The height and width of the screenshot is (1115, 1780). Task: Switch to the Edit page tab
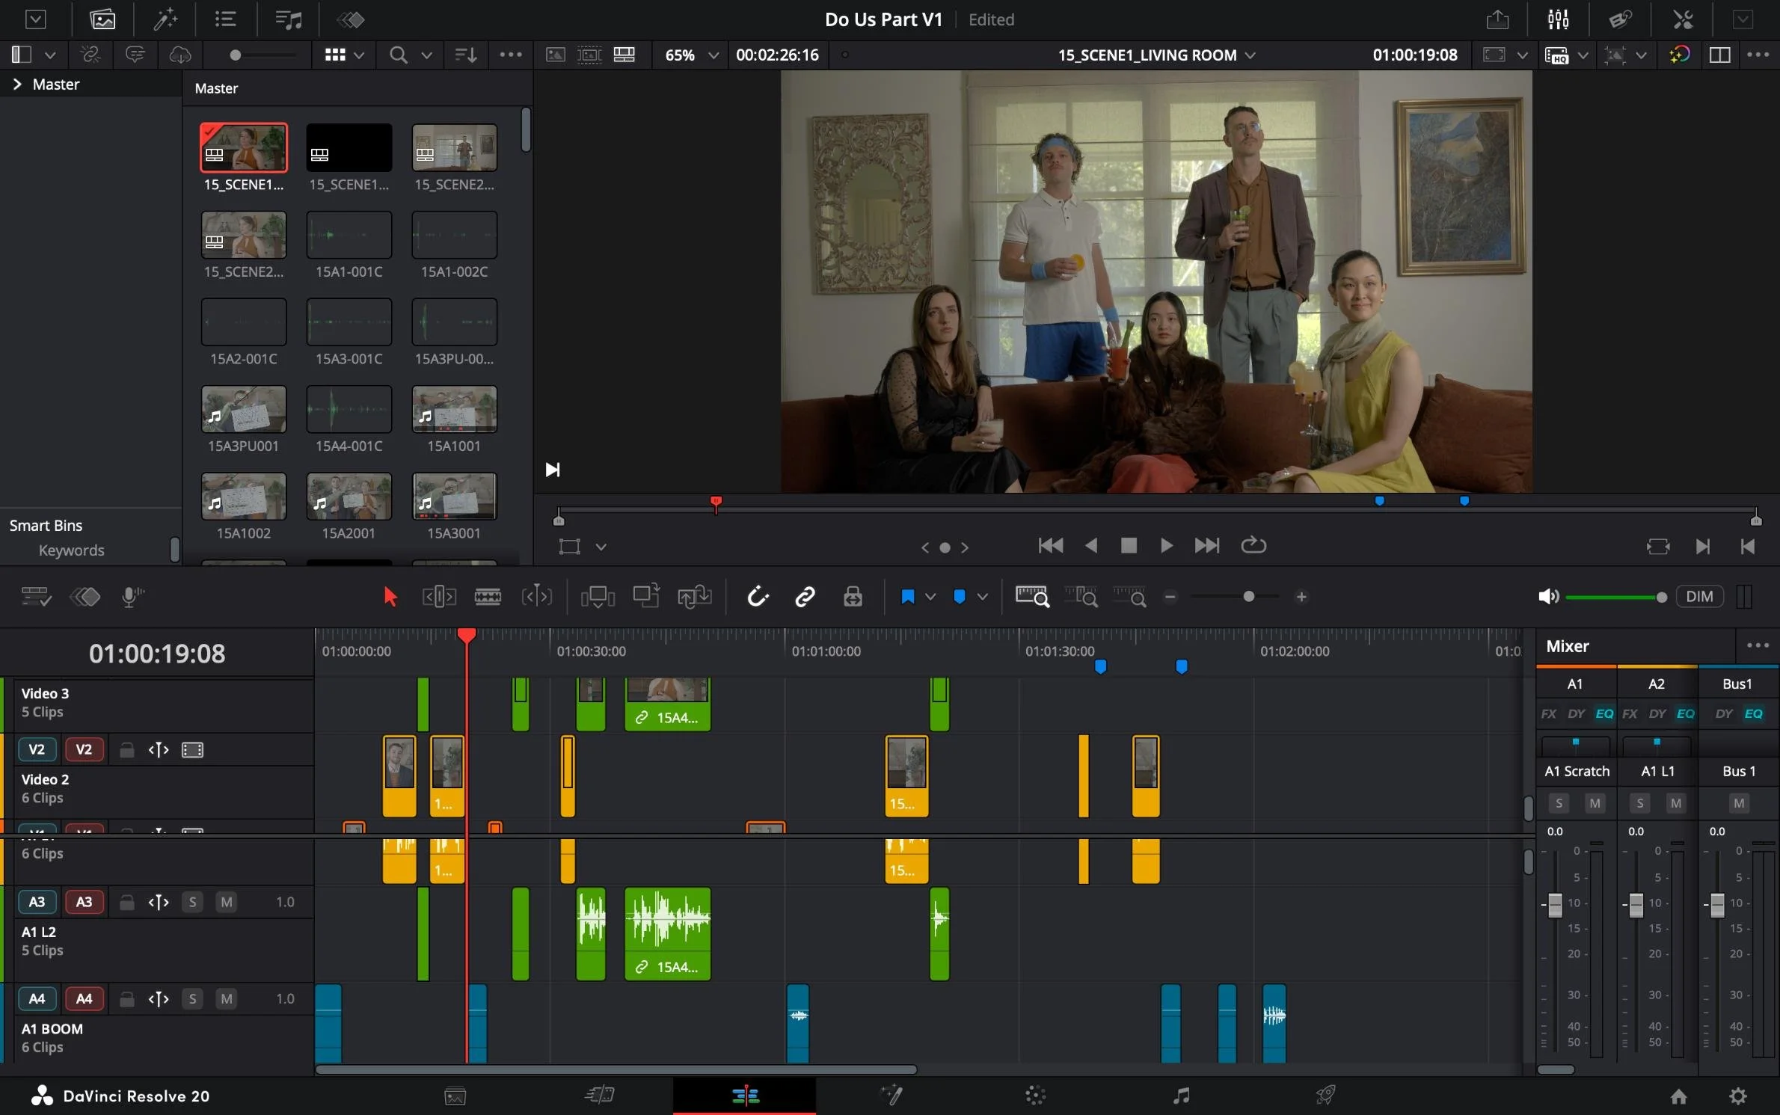(745, 1096)
